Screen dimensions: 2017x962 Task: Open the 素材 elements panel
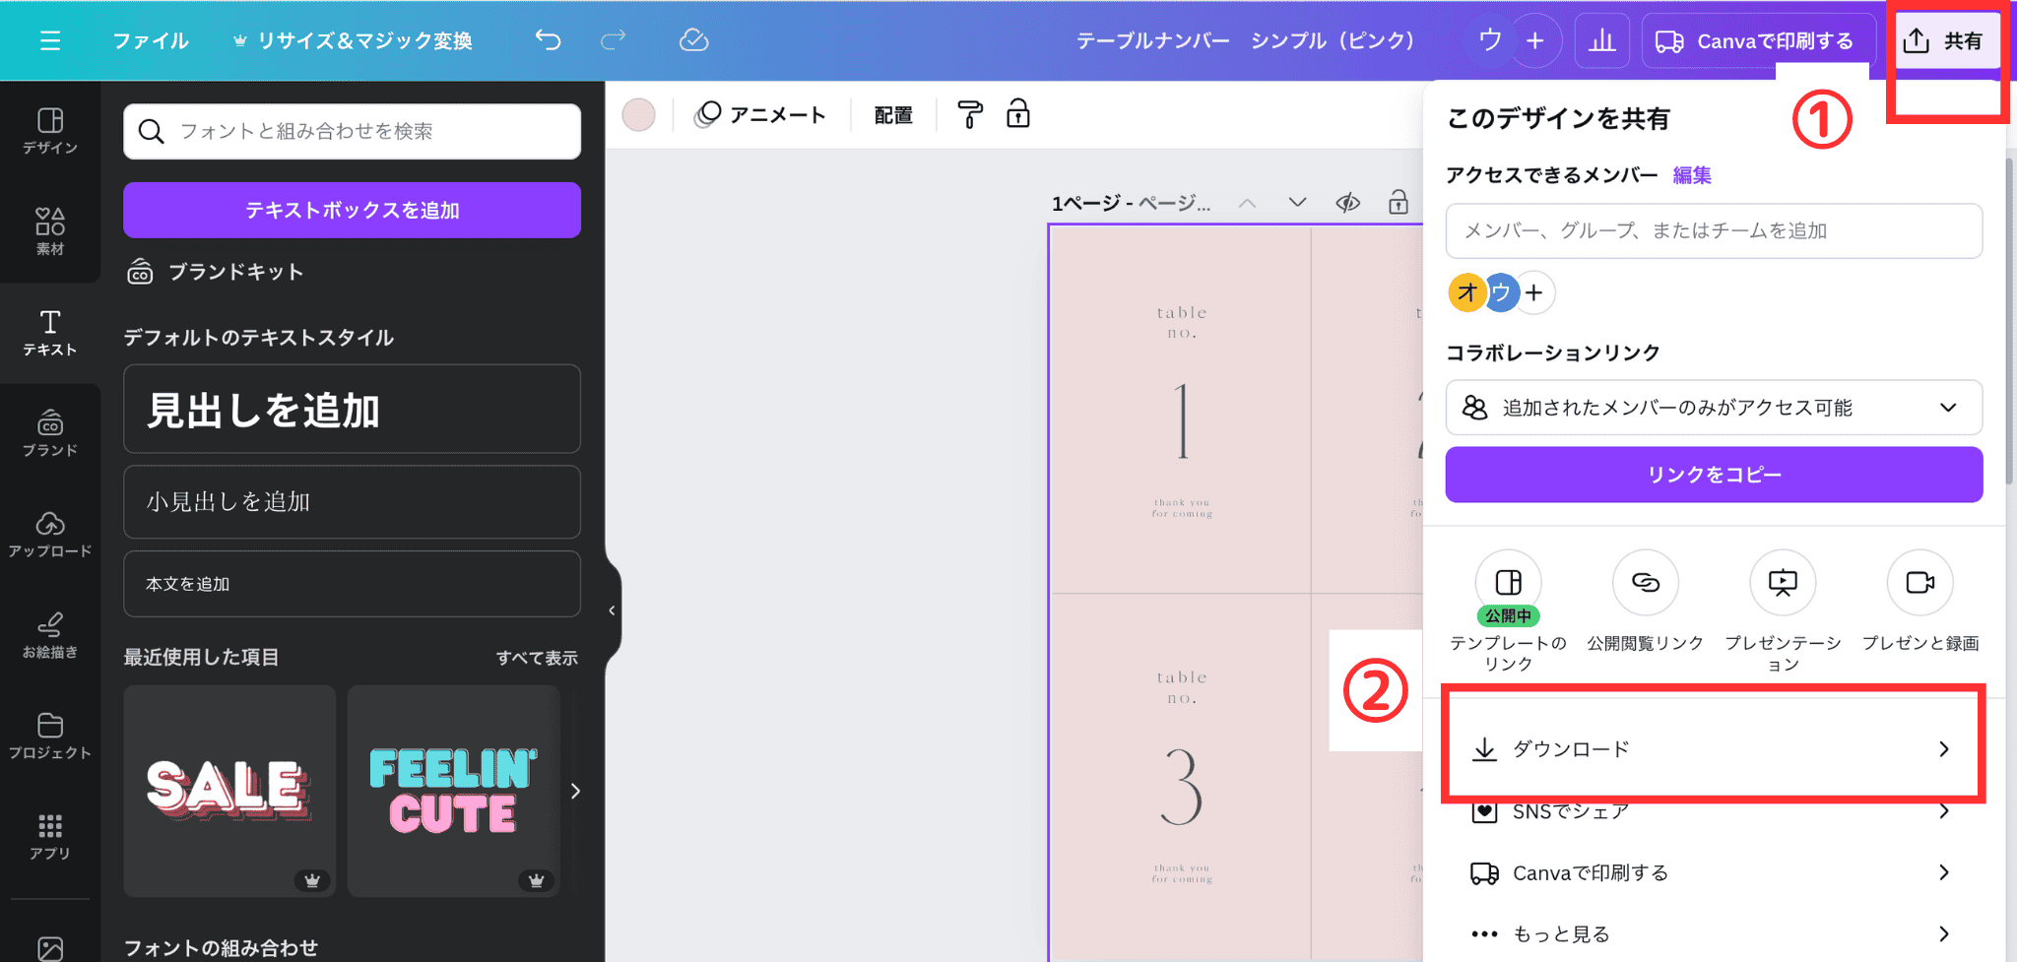(x=50, y=231)
